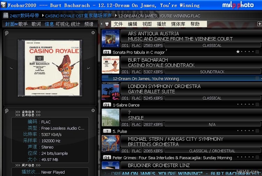Image resolution: width=262 pixels, height=176 pixels.
Task: Toggle the checkbox on Sonata Pro tabula row
Action: pyautogui.click(x=257, y=52)
